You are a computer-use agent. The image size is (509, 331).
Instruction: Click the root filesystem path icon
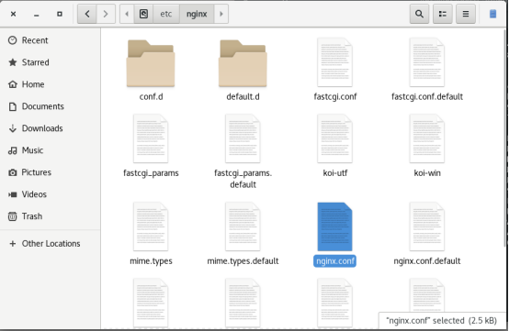(x=143, y=14)
